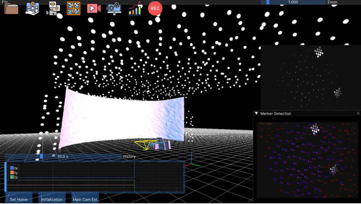Open the monitor with gears settings icon

(x=114, y=9)
